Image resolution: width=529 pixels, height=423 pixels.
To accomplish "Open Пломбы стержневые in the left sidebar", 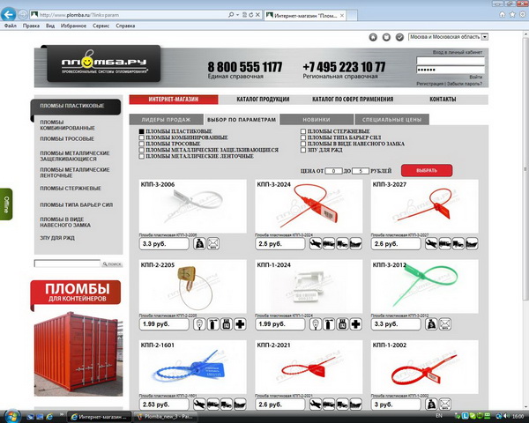I will click(x=71, y=189).
